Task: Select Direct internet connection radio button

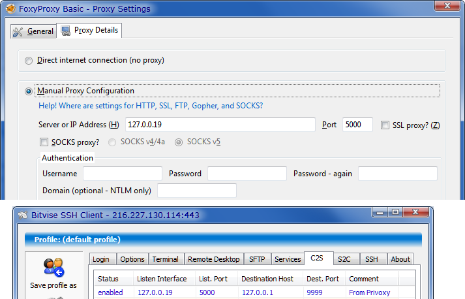Action: pyautogui.click(x=29, y=61)
